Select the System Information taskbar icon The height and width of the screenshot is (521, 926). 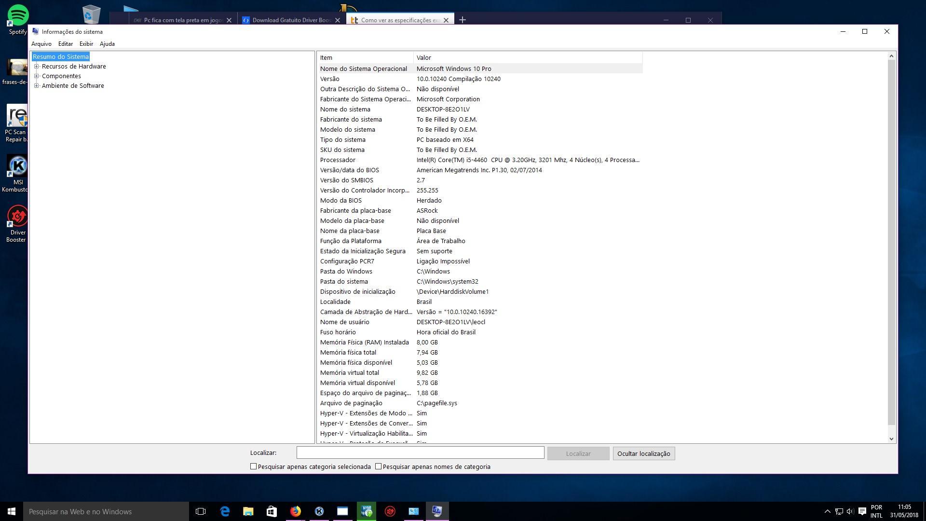pos(437,511)
